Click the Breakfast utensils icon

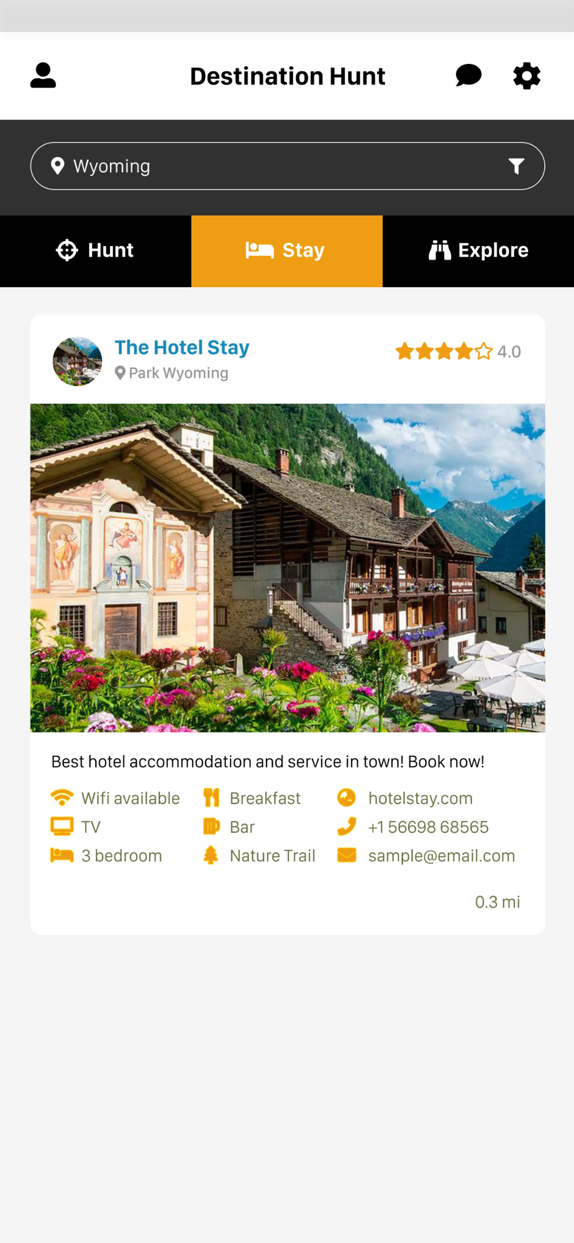pyautogui.click(x=211, y=797)
